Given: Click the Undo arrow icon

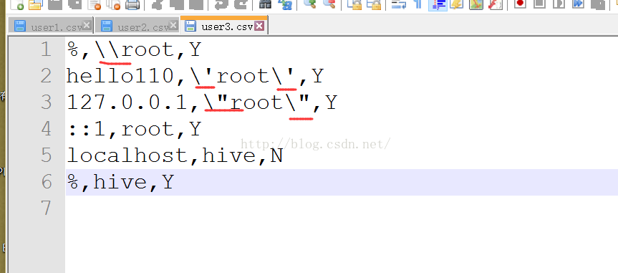Looking at the screenshot, I should pos(221,4).
